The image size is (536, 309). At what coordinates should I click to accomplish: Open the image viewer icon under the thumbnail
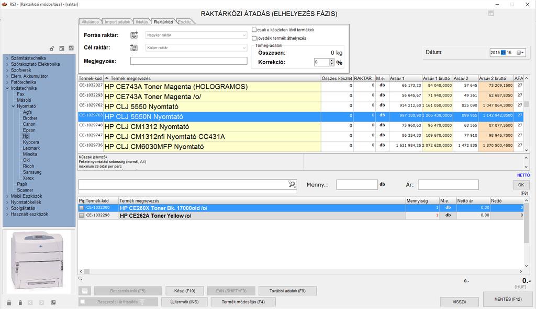(53, 303)
